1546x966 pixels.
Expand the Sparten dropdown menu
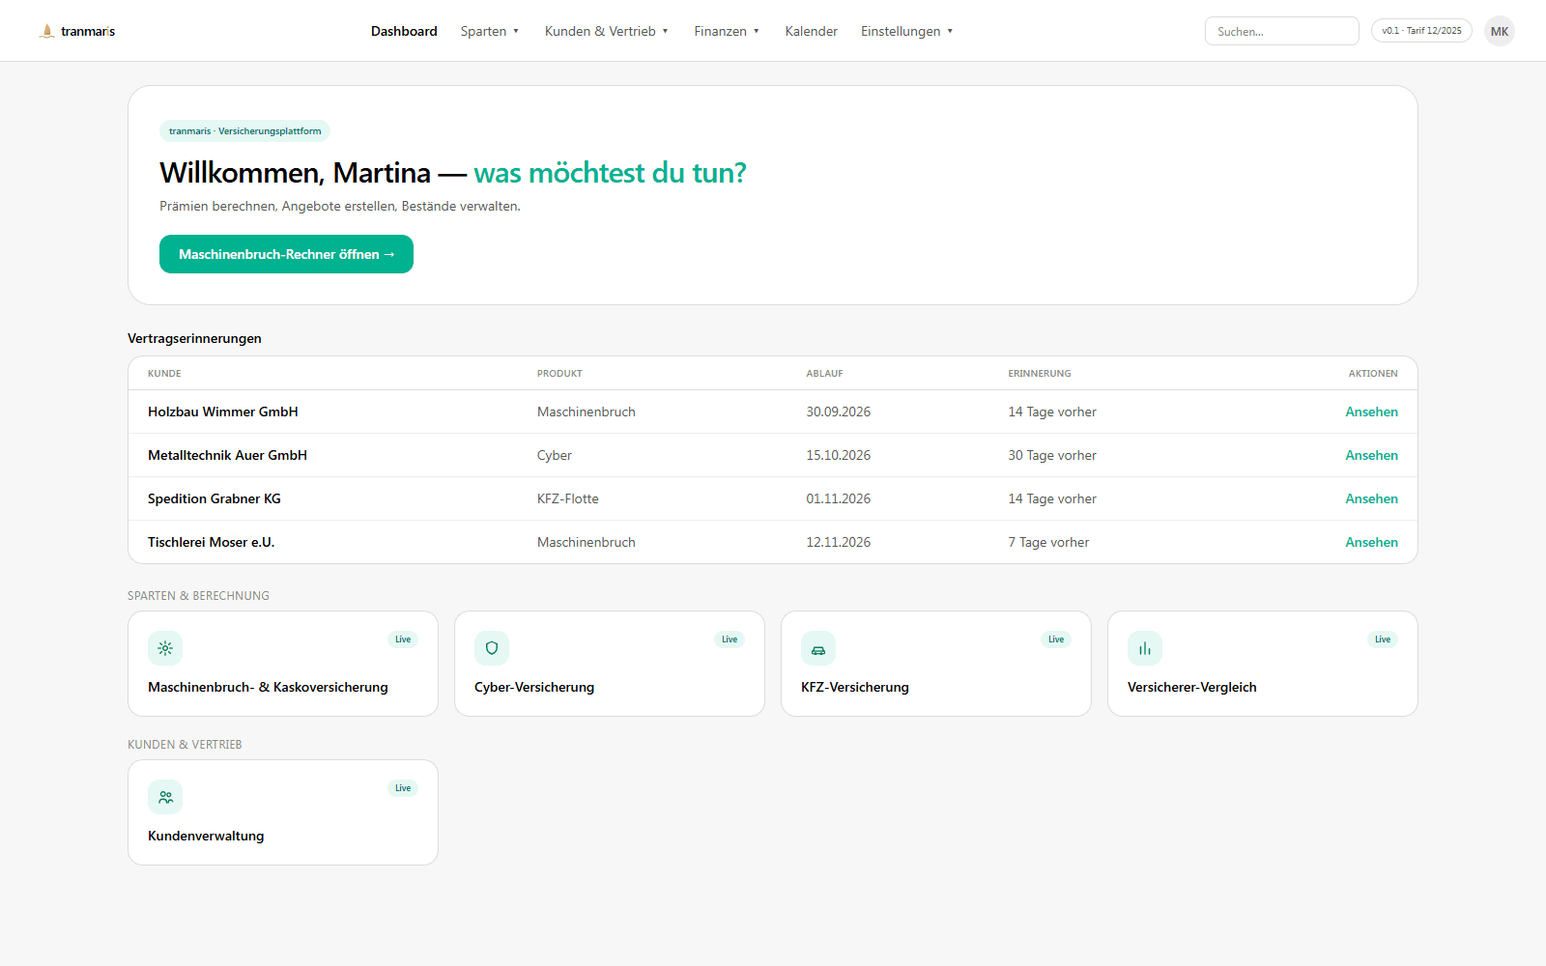click(490, 31)
